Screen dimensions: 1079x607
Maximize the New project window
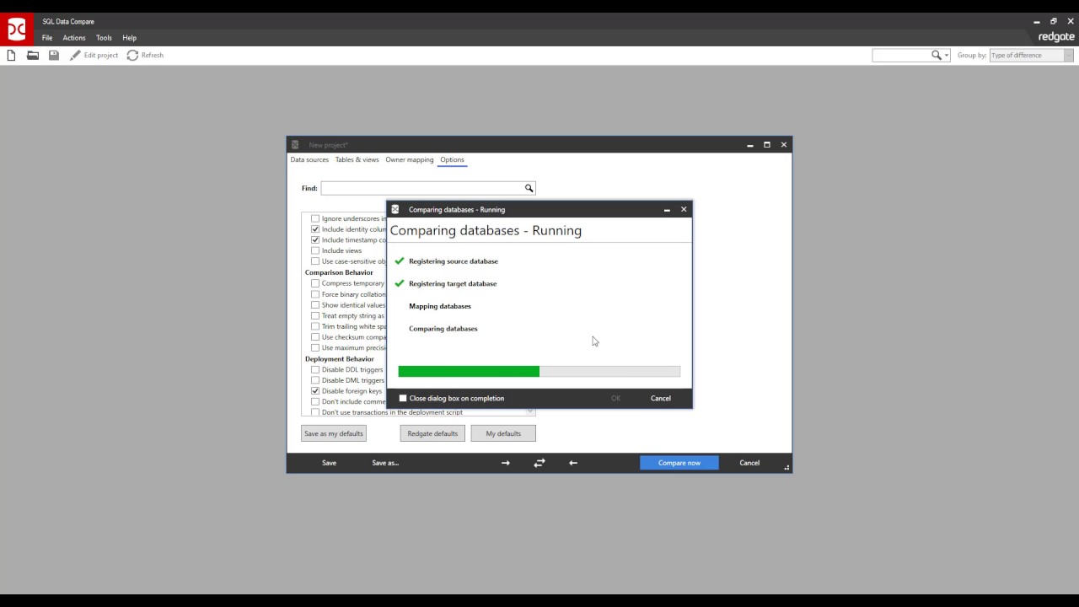pos(767,145)
